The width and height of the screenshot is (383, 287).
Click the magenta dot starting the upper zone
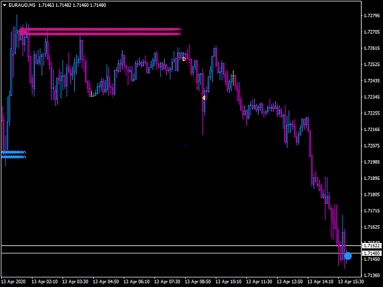22,32
